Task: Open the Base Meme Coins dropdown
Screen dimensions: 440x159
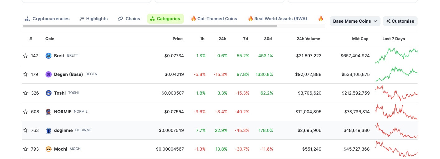Action: coord(355,21)
